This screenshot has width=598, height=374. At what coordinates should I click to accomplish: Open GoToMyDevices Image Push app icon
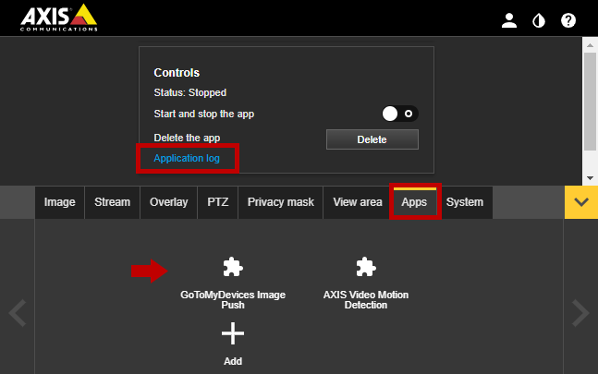[x=233, y=268]
